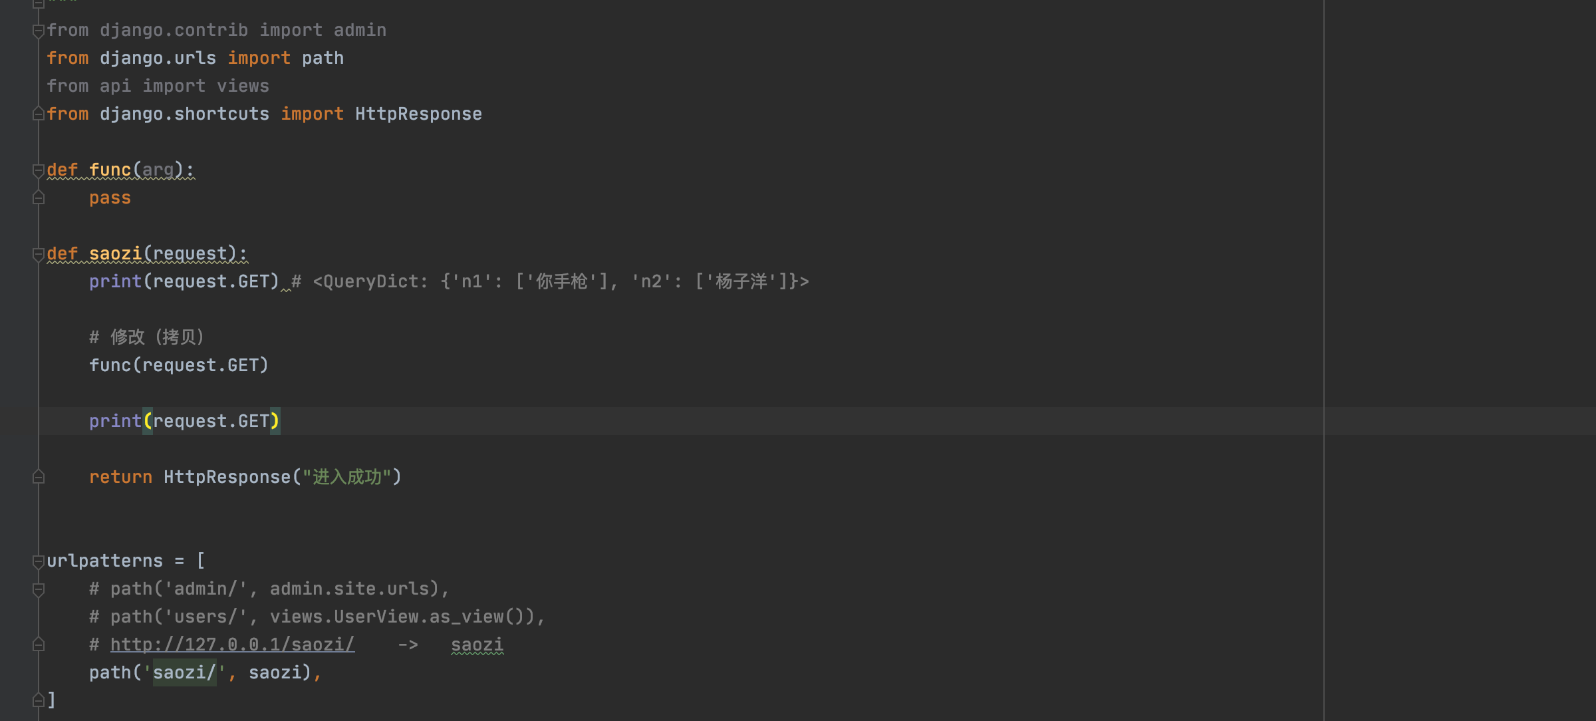Place cursor on HttpResponse in the import line
The image size is (1596, 721).
(x=418, y=114)
